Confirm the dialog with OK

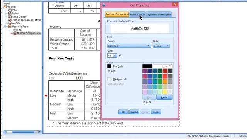[123, 112]
